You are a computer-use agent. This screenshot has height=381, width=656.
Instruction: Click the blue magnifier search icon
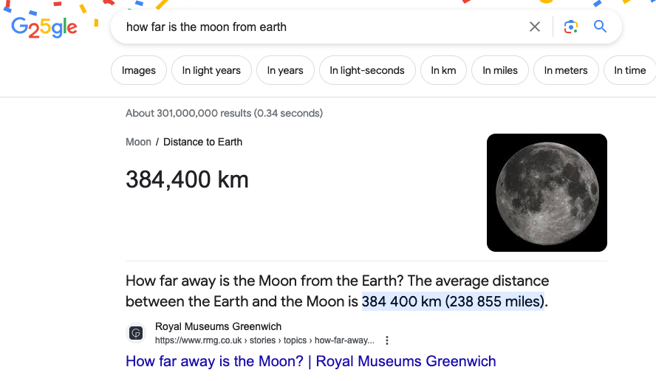click(601, 27)
